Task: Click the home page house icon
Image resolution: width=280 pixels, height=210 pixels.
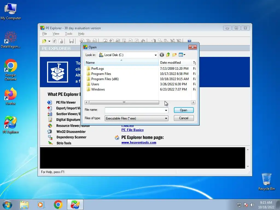Action: coord(117,138)
